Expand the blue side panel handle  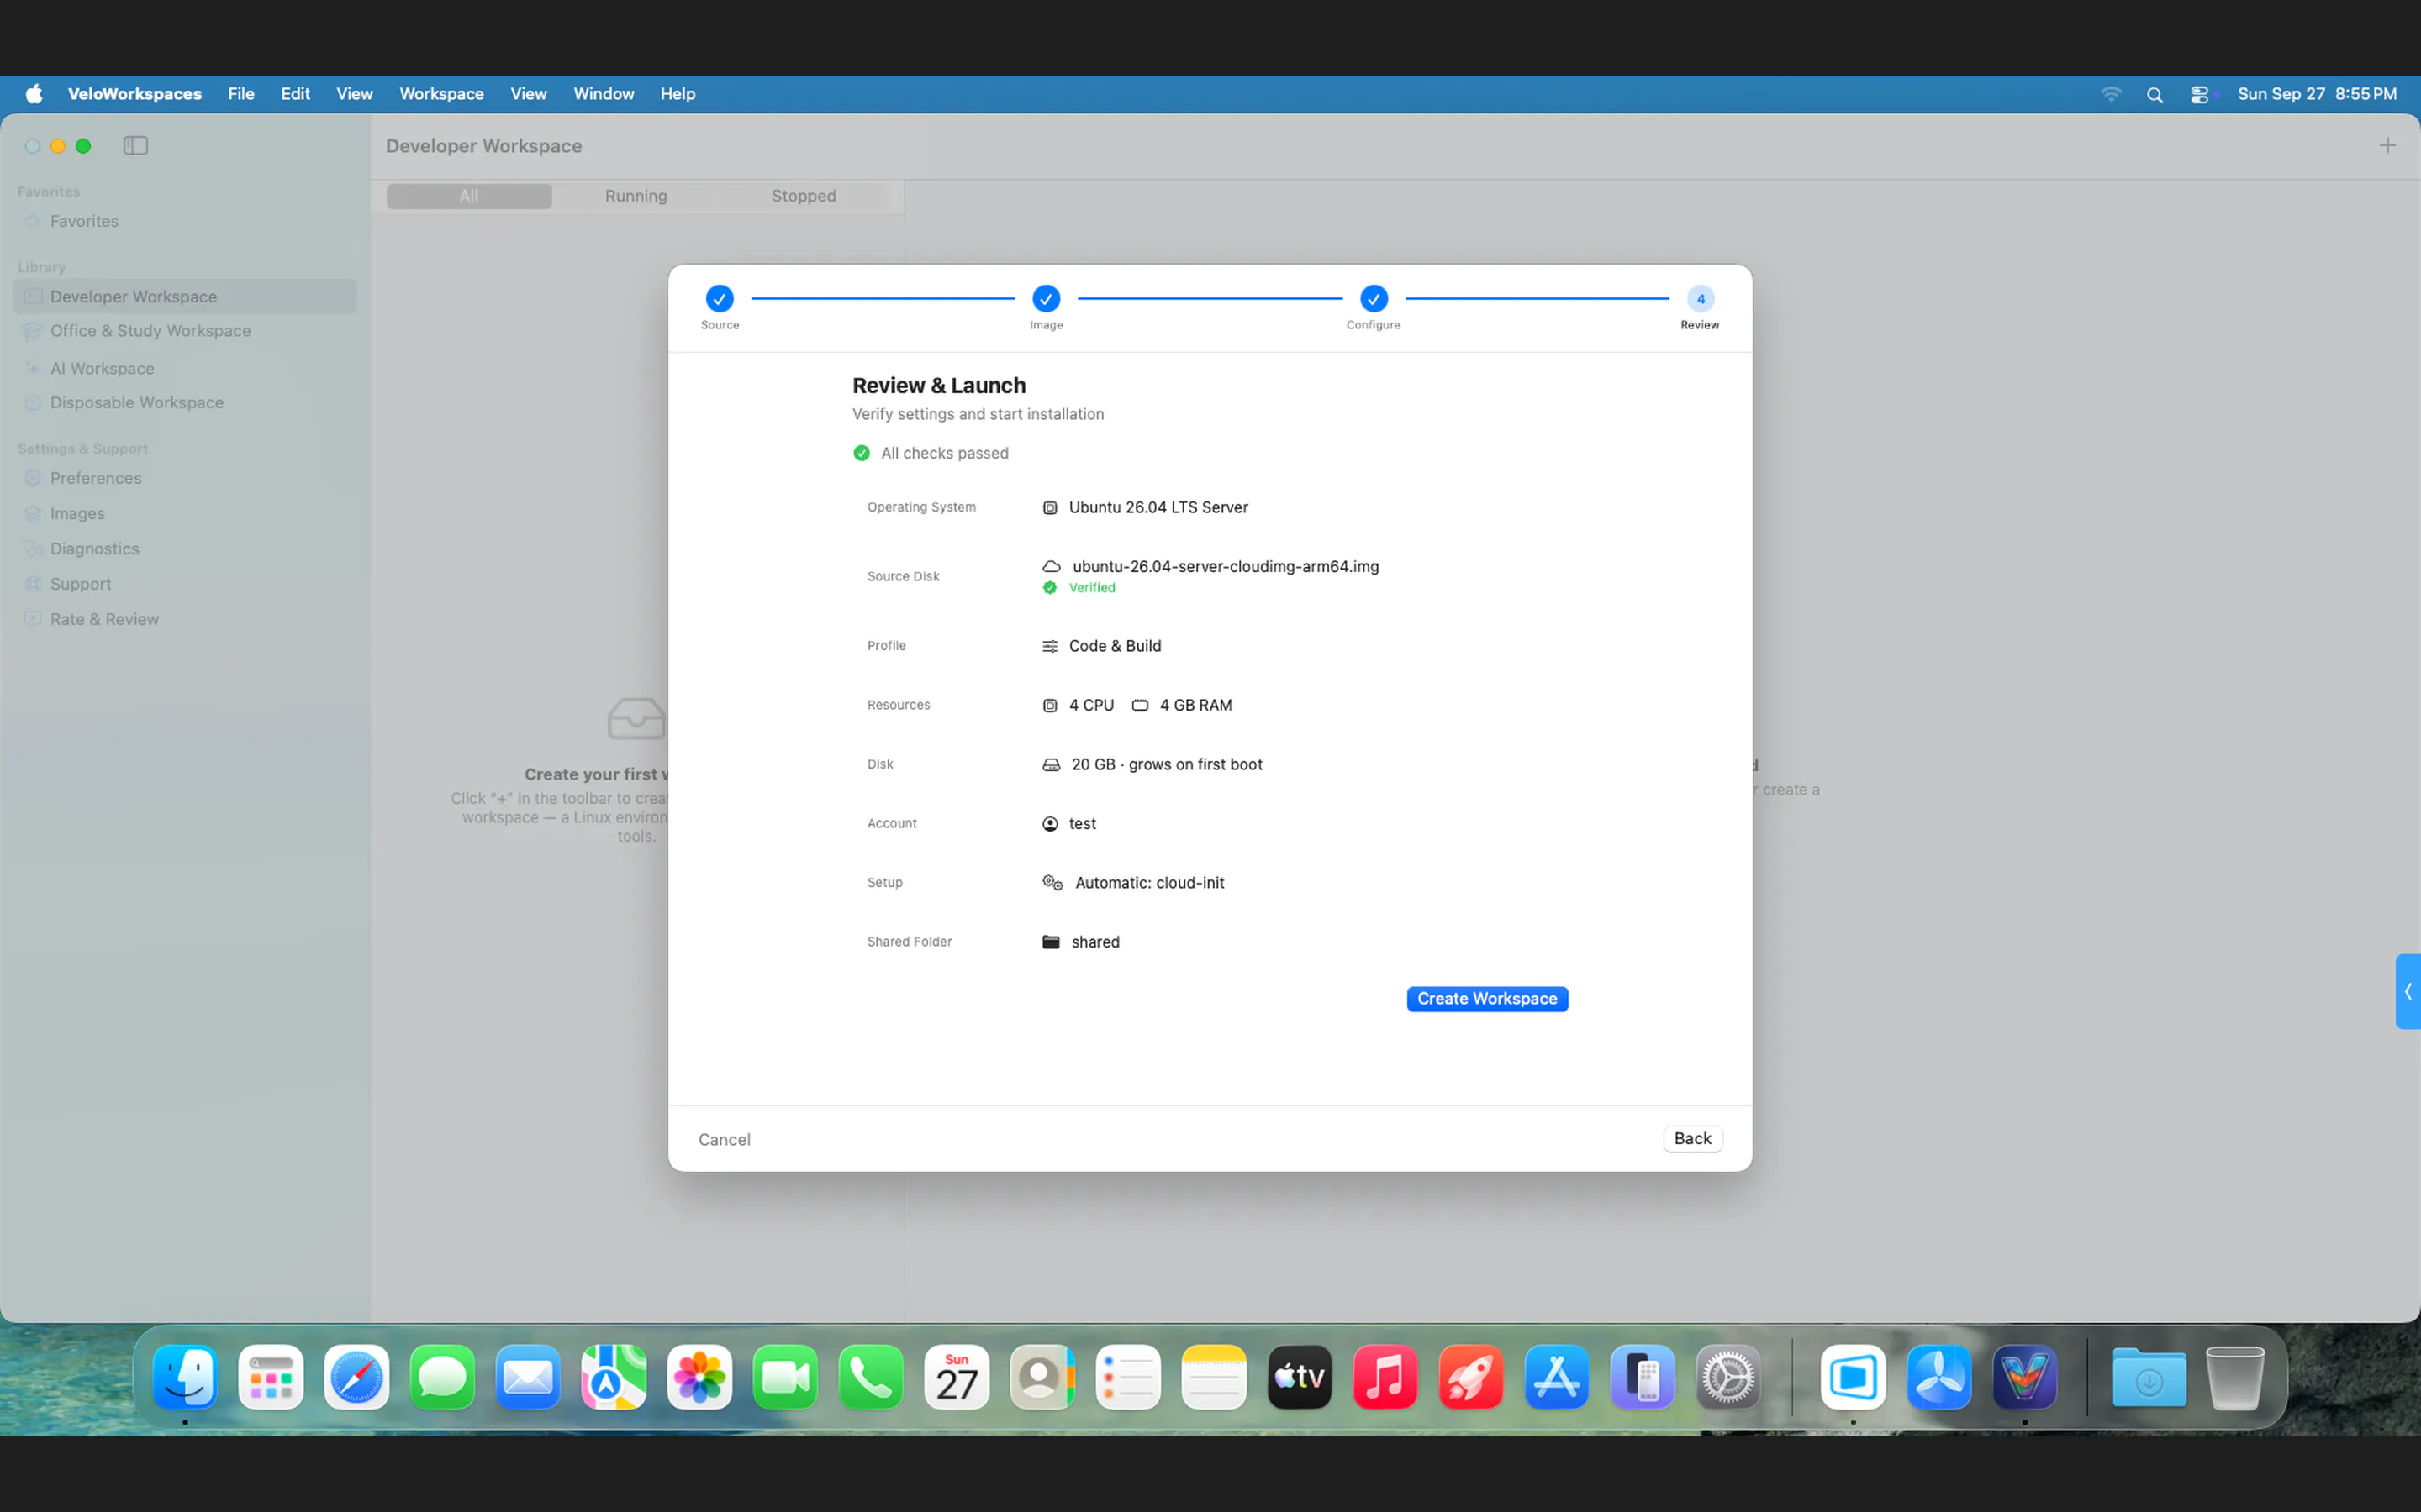[2408, 991]
